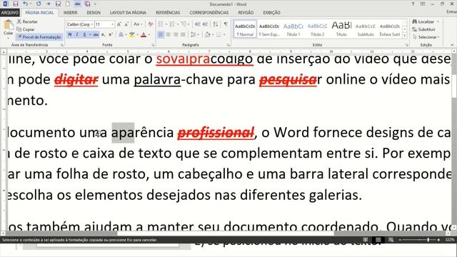
Task: Apply the Título 1 style
Action: pos(293,29)
